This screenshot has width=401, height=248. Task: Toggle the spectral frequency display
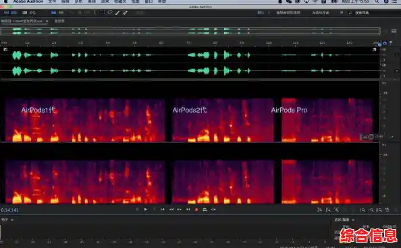[53, 13]
